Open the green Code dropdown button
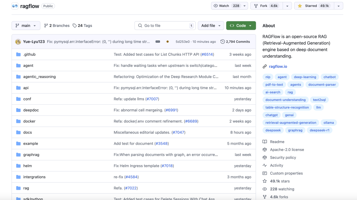Image resolution: width=357 pixels, height=200 pixels. click(241, 26)
